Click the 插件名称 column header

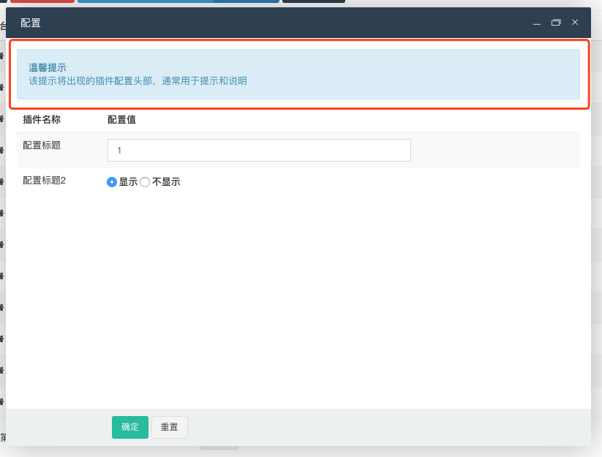pyautogui.click(x=42, y=120)
